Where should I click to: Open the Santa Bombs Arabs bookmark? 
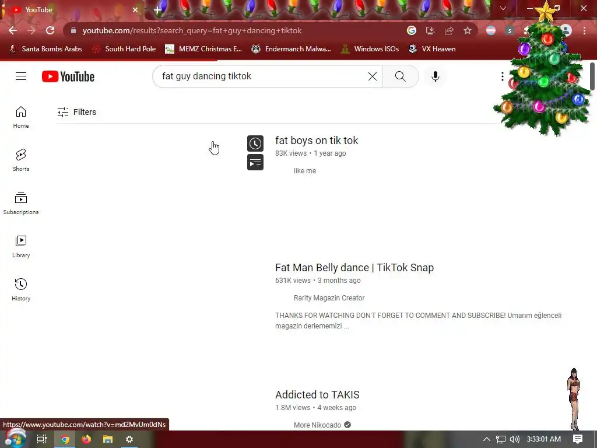pos(45,49)
